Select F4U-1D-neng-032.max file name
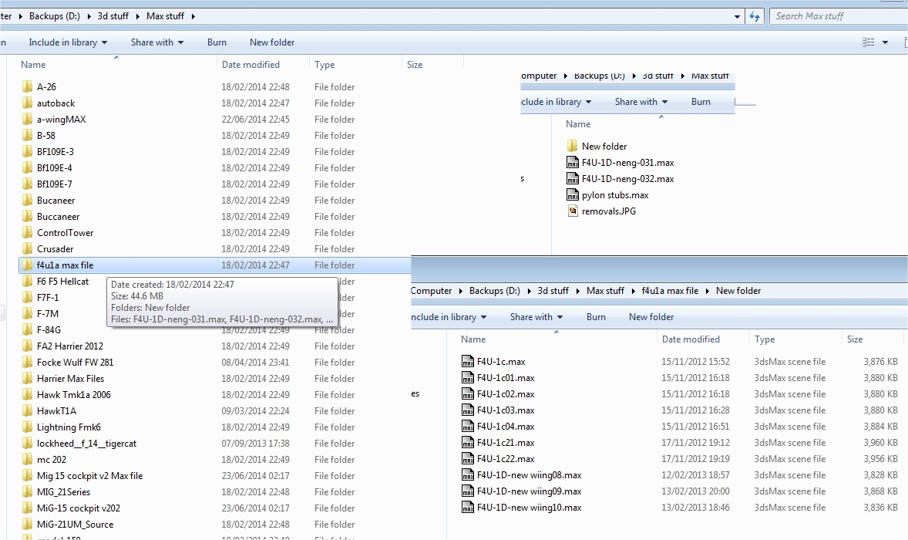This screenshot has height=540, width=908. (x=627, y=179)
